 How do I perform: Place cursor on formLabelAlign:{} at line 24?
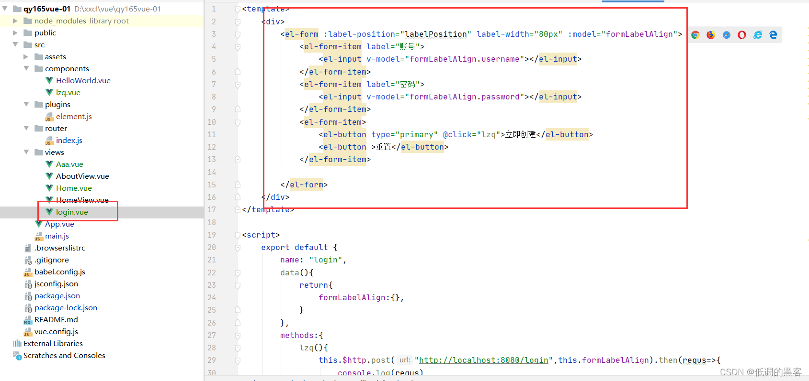[361, 297]
